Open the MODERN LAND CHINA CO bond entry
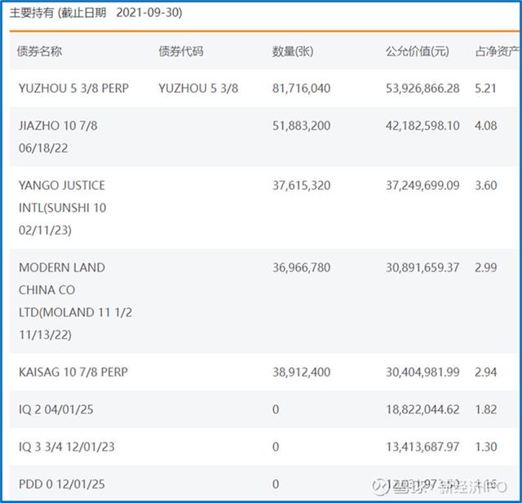The height and width of the screenshot is (503, 522). (75, 301)
